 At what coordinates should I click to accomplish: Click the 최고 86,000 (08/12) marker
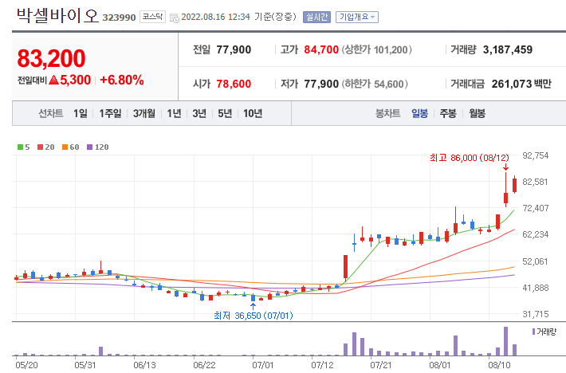point(470,158)
